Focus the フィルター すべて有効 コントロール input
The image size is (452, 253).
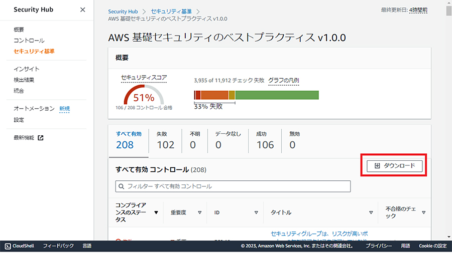(233, 186)
